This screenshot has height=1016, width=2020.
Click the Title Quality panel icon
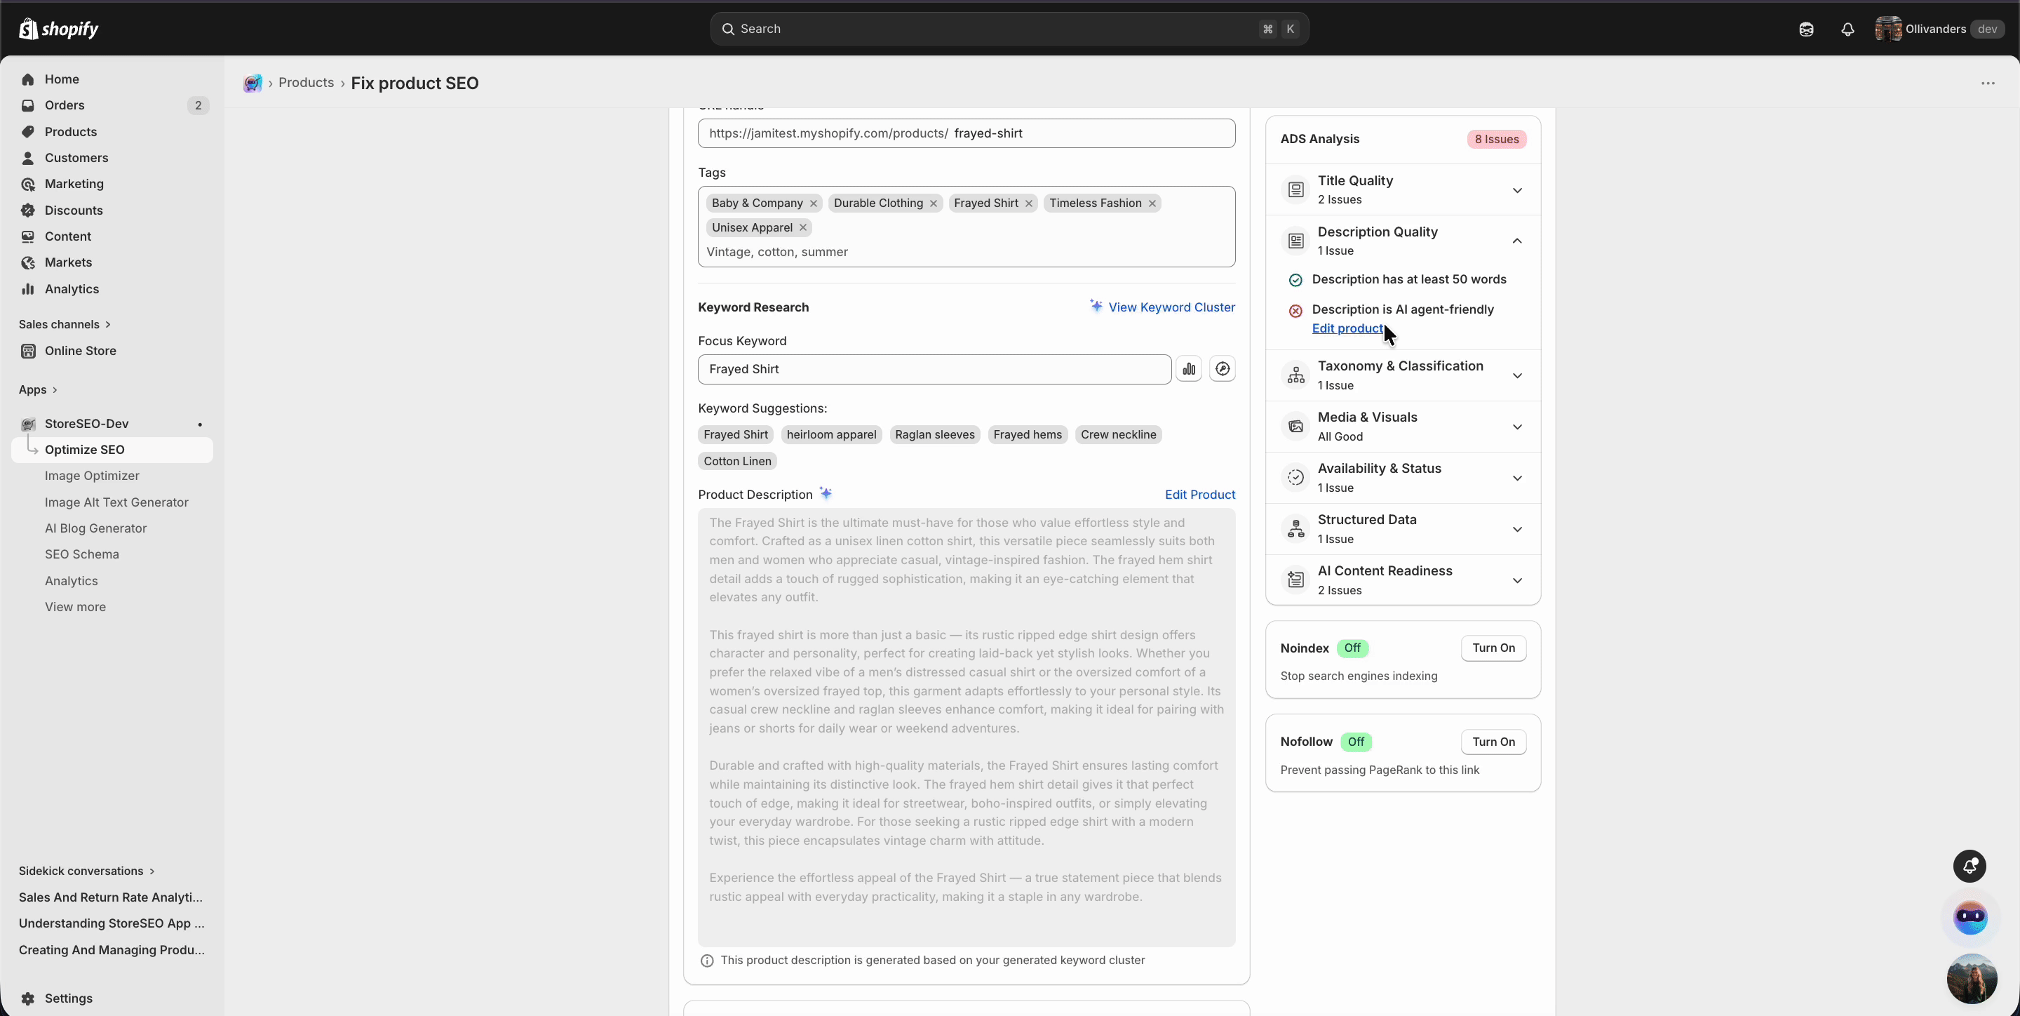(x=1295, y=189)
